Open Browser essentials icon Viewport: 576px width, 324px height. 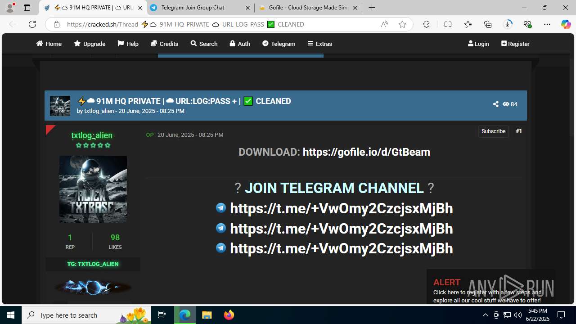[x=527, y=24]
